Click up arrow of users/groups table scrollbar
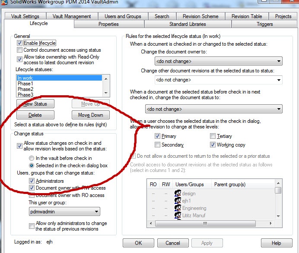 tap(278, 183)
